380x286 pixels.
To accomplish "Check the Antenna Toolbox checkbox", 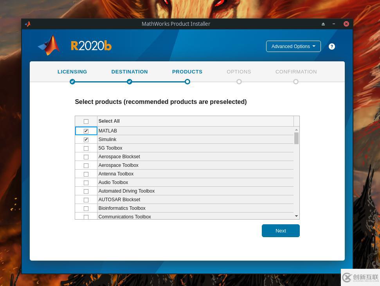I will click(x=86, y=174).
